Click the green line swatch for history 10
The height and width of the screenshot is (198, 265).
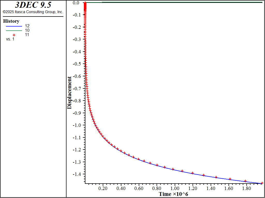(14, 31)
